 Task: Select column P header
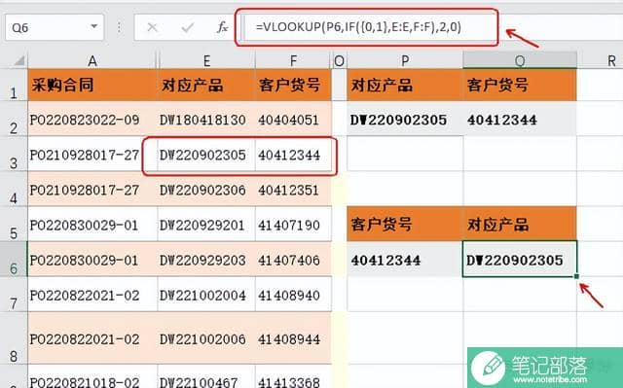tap(405, 60)
